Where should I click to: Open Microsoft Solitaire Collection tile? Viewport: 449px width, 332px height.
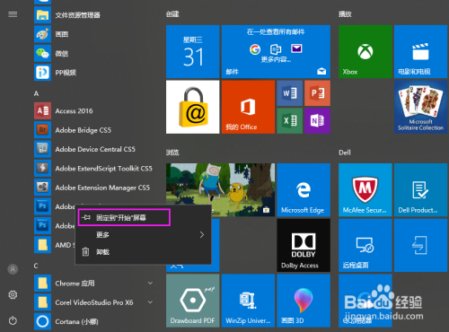[421, 107]
